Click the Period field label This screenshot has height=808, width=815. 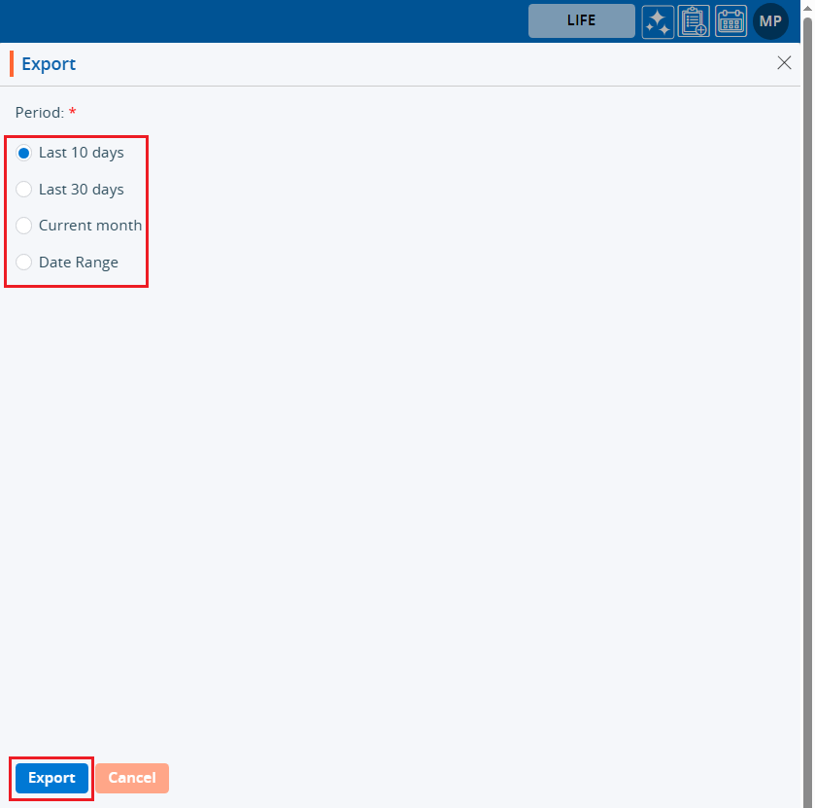[40, 113]
